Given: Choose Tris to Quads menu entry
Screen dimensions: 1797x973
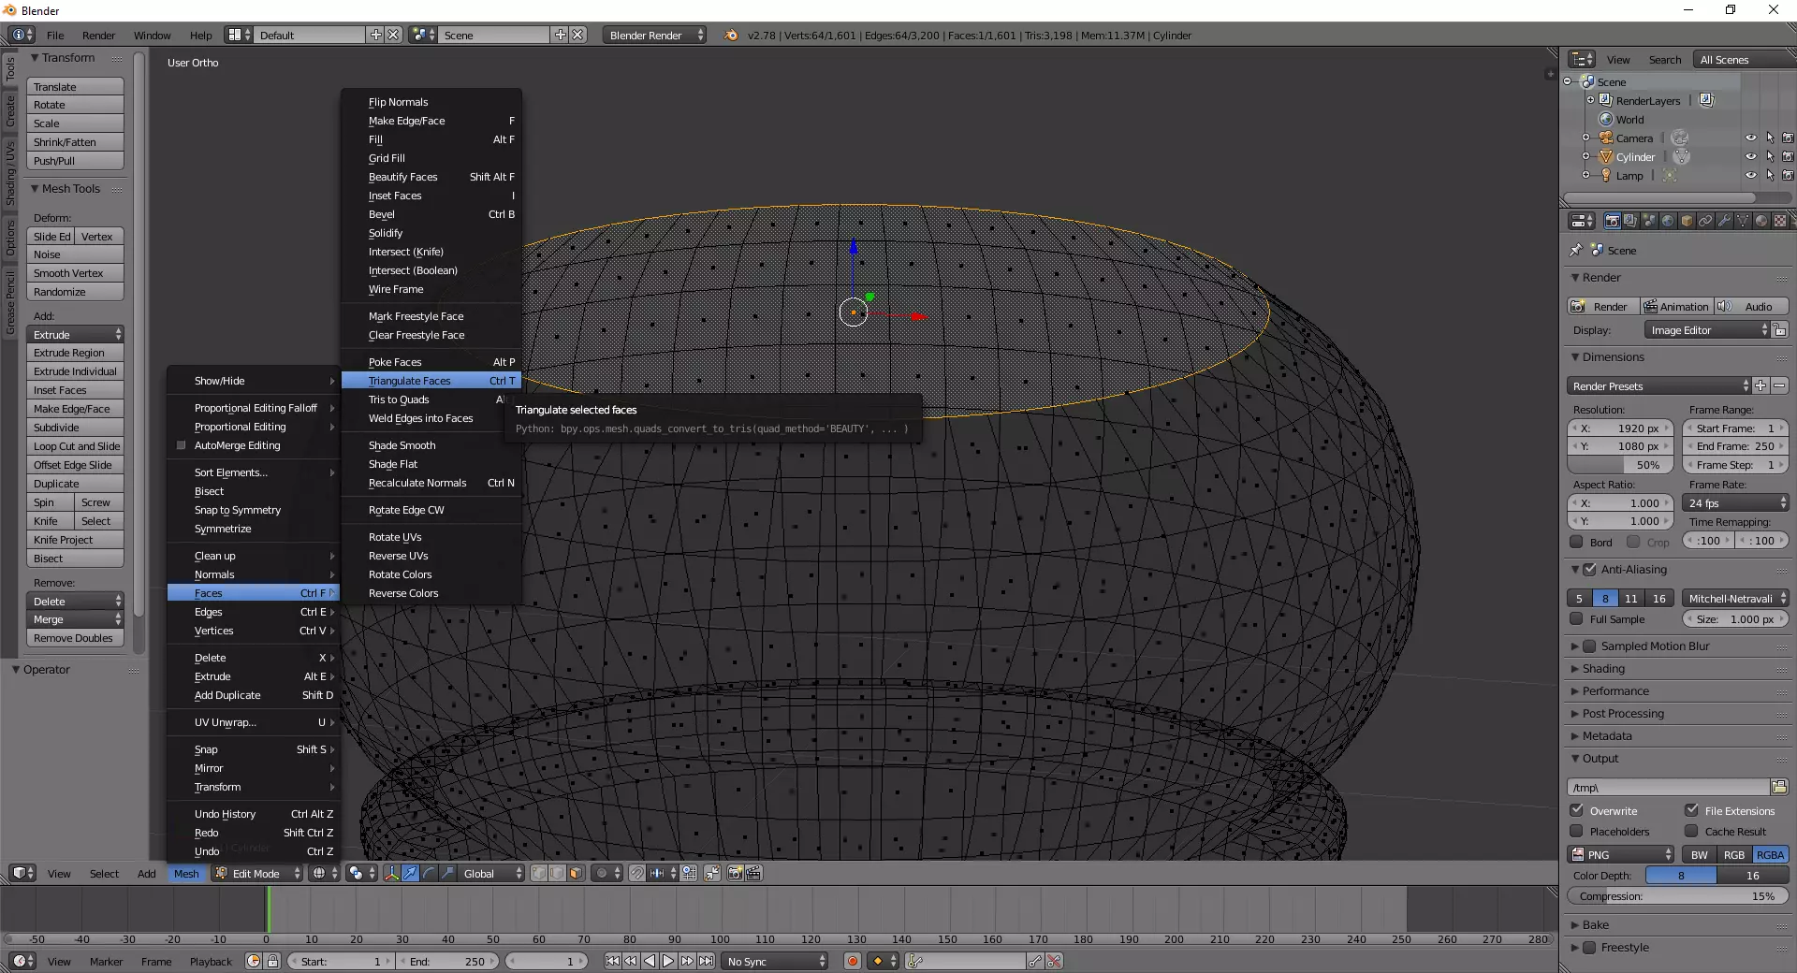Looking at the screenshot, I should [399, 399].
